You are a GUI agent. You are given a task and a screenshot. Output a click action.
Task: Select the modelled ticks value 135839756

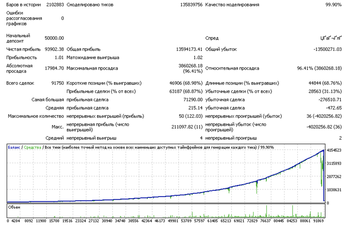(x=191, y=5)
